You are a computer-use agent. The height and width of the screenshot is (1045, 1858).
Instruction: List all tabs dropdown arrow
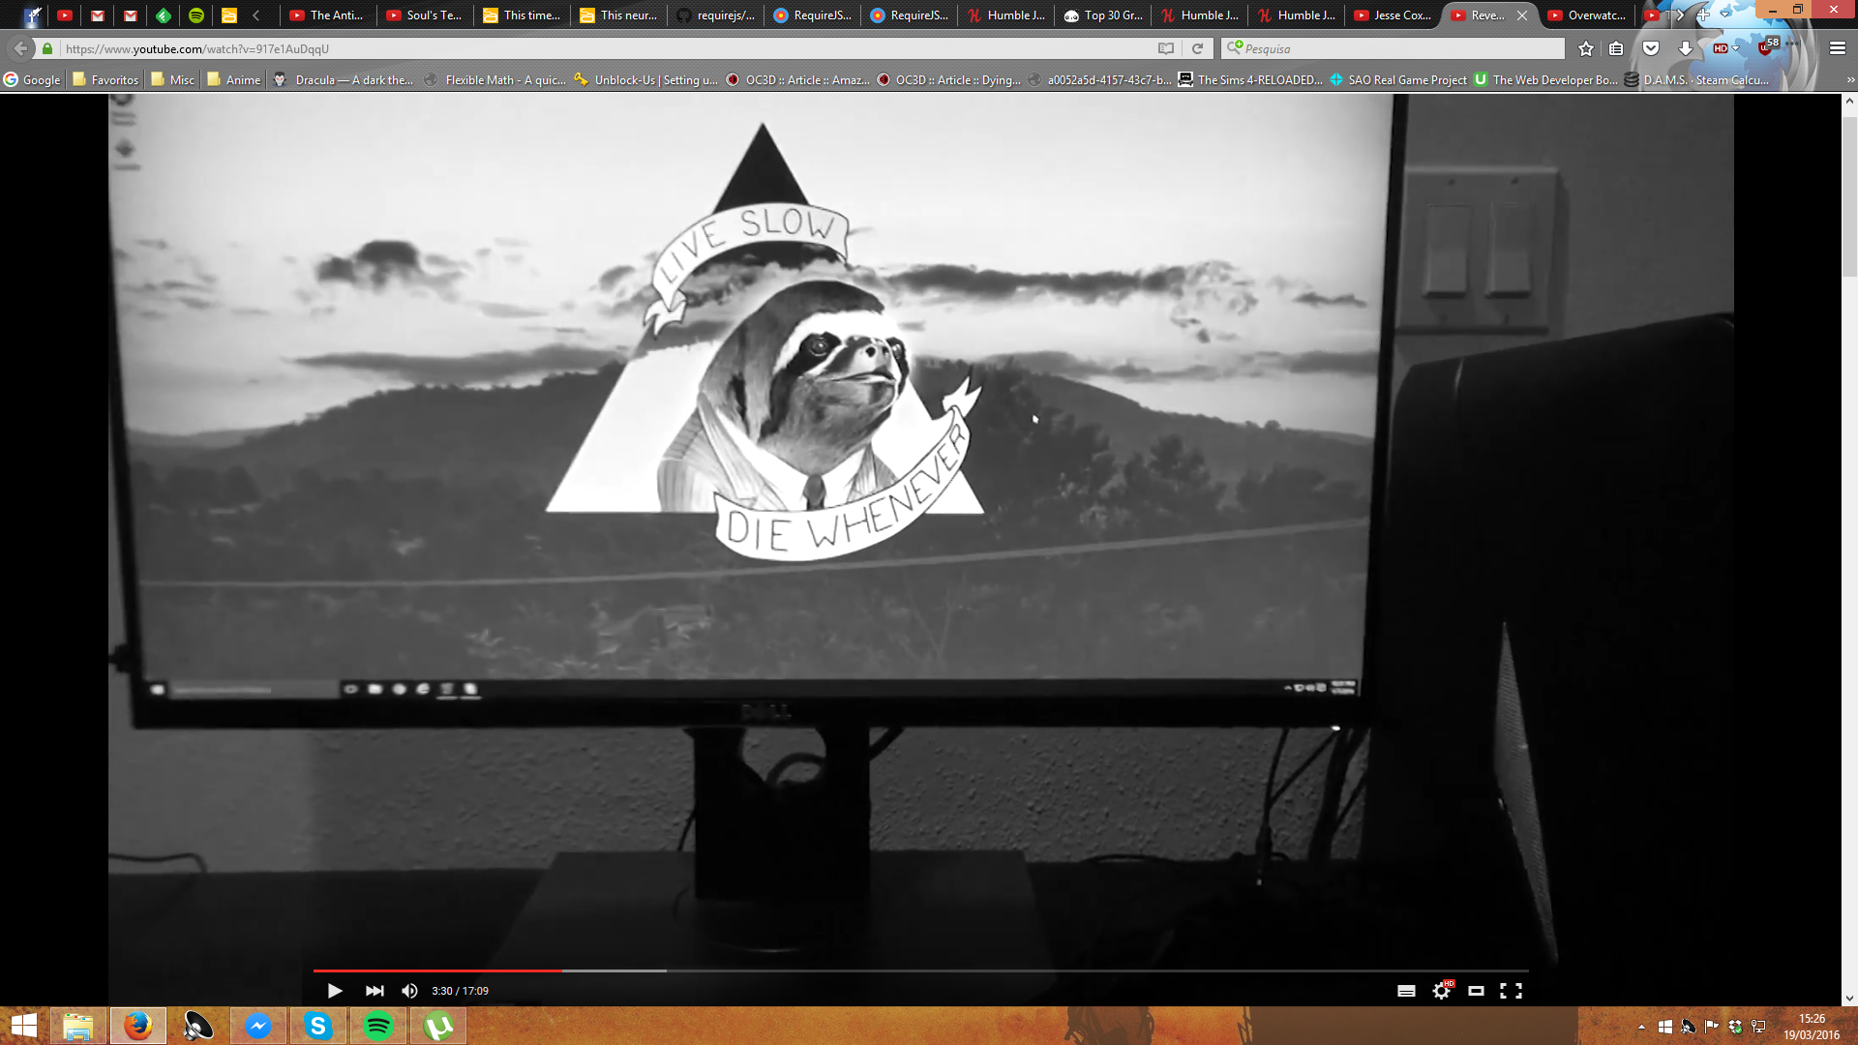(1725, 14)
